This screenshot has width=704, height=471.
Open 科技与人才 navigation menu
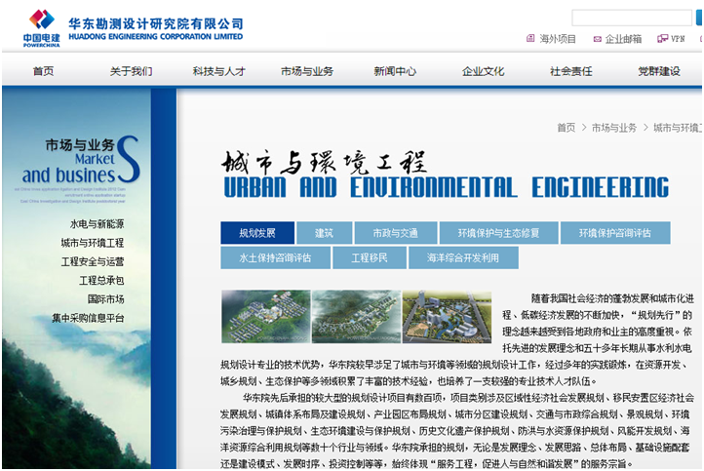pyautogui.click(x=218, y=71)
